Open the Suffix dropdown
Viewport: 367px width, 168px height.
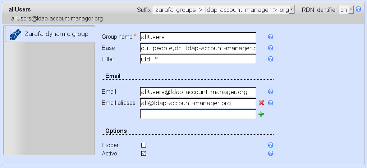coord(223,10)
